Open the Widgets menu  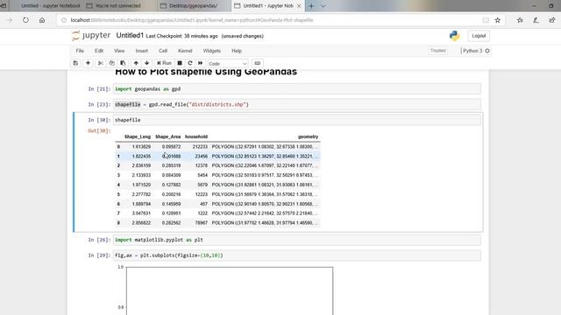coord(212,51)
